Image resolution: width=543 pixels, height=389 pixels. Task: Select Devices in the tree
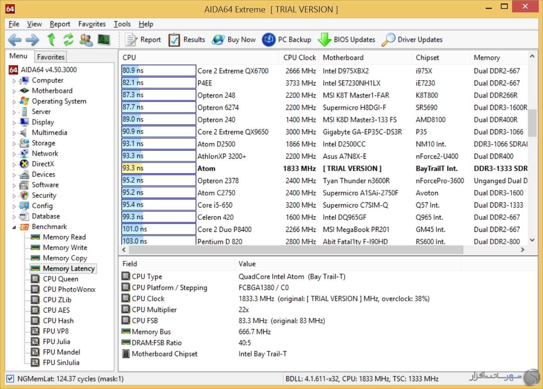pyautogui.click(x=43, y=174)
